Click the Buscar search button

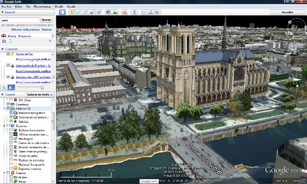pyautogui.click(x=46, y=20)
